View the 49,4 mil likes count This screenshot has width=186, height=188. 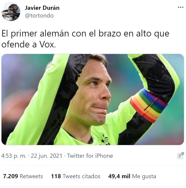tap(119, 176)
